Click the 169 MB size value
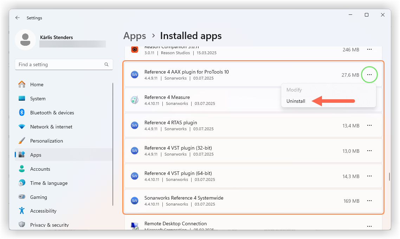 pyautogui.click(x=351, y=201)
